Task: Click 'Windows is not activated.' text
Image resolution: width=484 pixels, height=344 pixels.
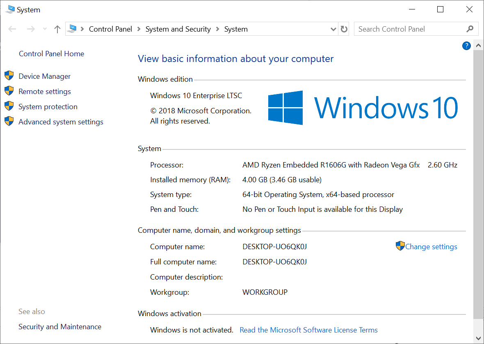Action: [192, 330]
